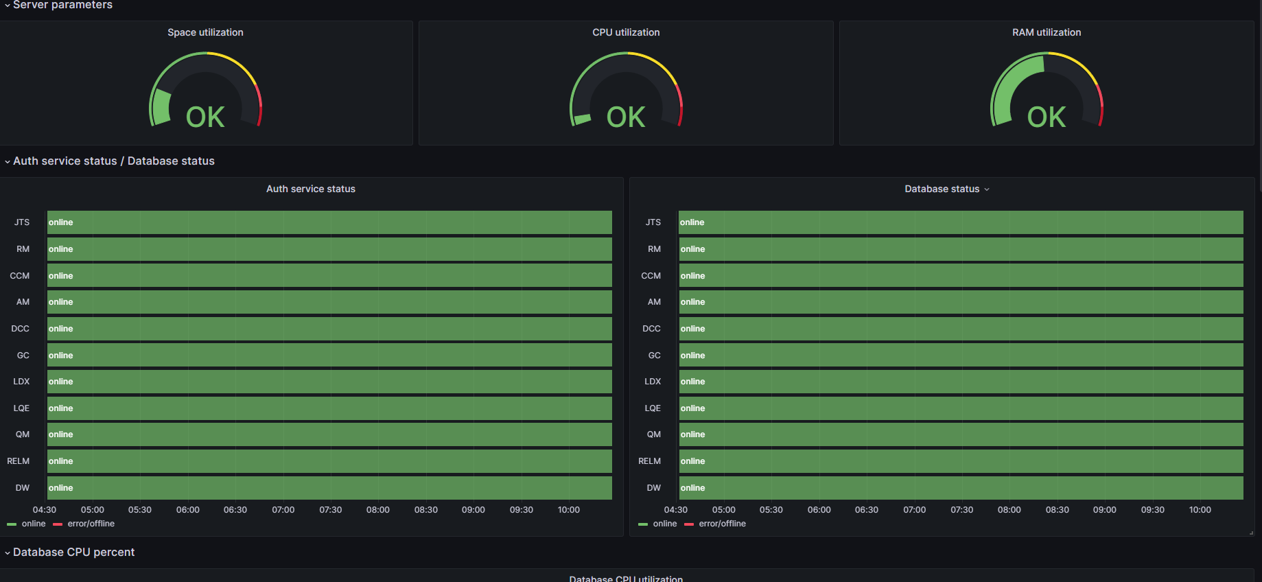Viewport: 1262px width, 582px height.
Task: Click JTS row label in Auth service status
Action: 22,222
